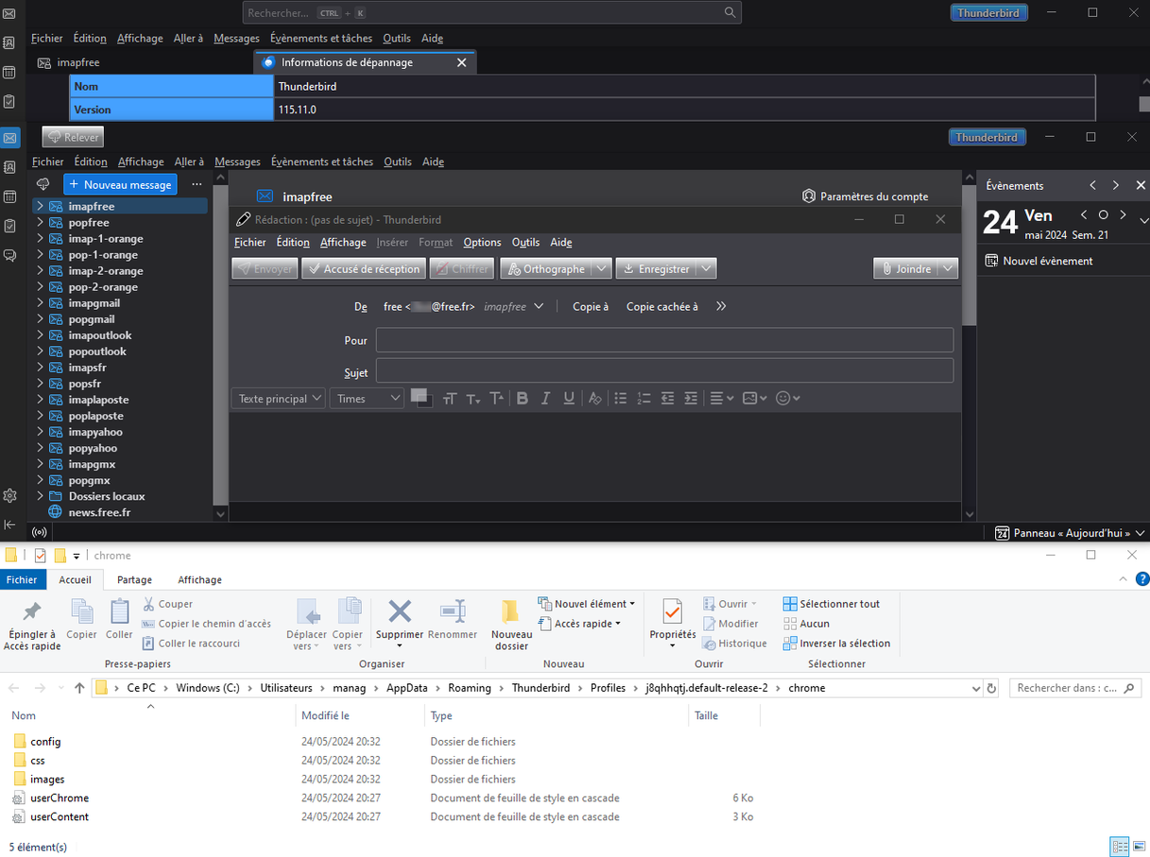Click the indent text icon
The width and height of the screenshot is (1150, 857).
pyautogui.click(x=691, y=399)
